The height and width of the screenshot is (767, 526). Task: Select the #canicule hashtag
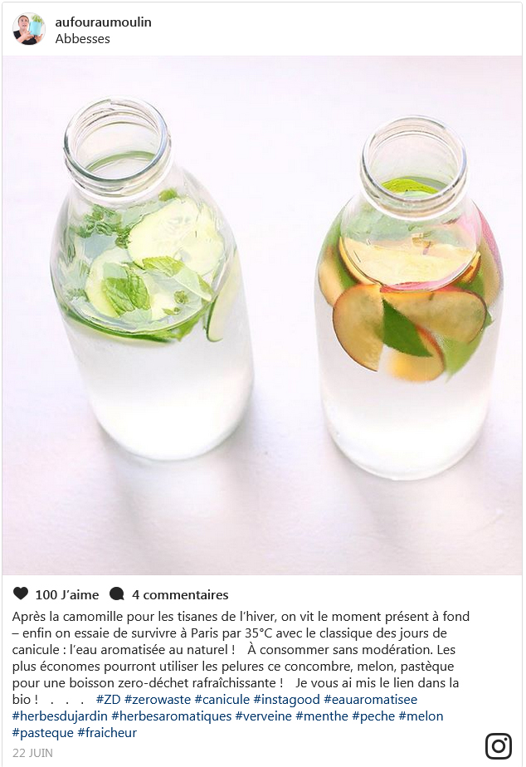click(x=222, y=700)
